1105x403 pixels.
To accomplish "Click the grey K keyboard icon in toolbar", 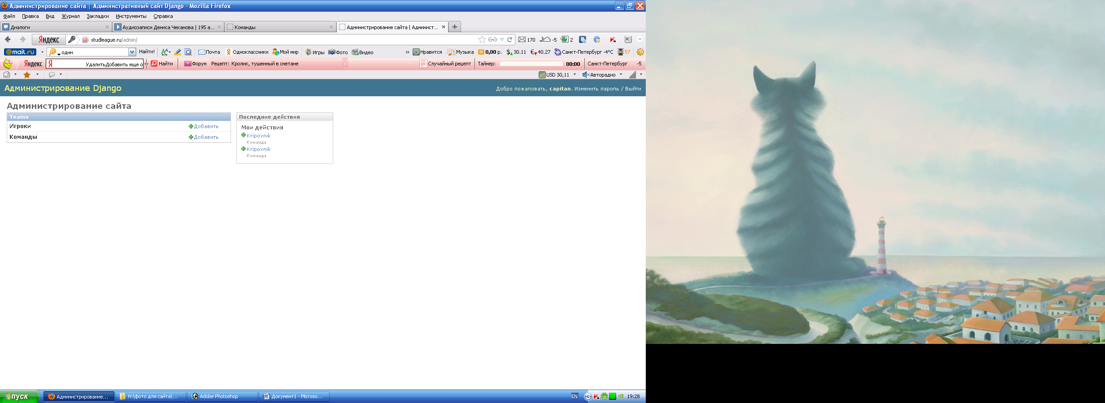I will 628,39.
